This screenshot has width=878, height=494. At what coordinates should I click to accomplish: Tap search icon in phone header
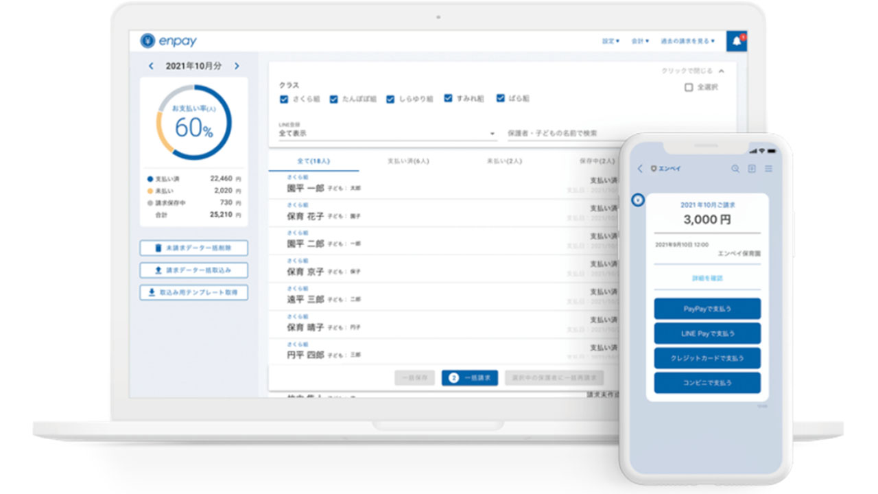735,169
